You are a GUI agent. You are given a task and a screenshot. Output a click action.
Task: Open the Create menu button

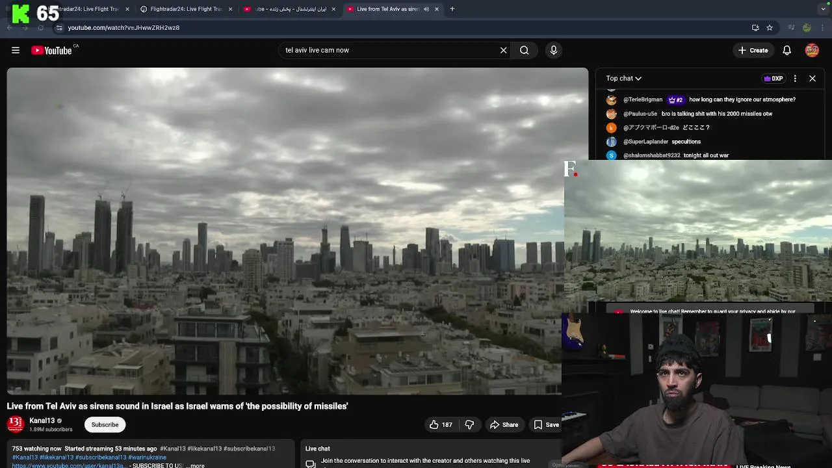click(753, 50)
